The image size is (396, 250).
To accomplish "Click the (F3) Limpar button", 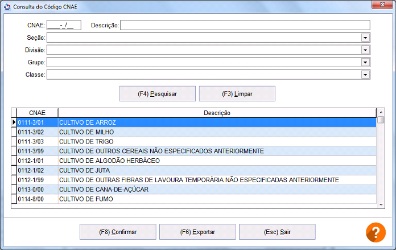I will [237, 94].
